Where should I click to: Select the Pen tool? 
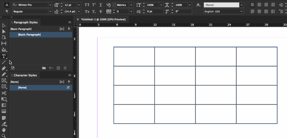(x=4, y=68)
